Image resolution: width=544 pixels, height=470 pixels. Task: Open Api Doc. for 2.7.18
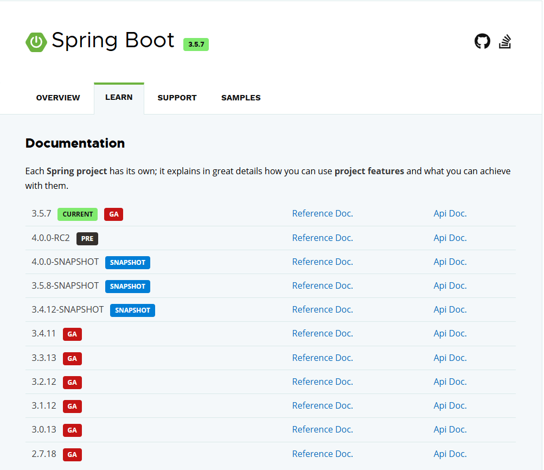pos(450,454)
